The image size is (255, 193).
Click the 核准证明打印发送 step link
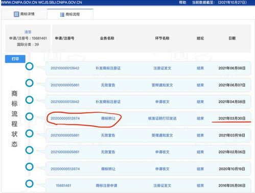coord(162,118)
